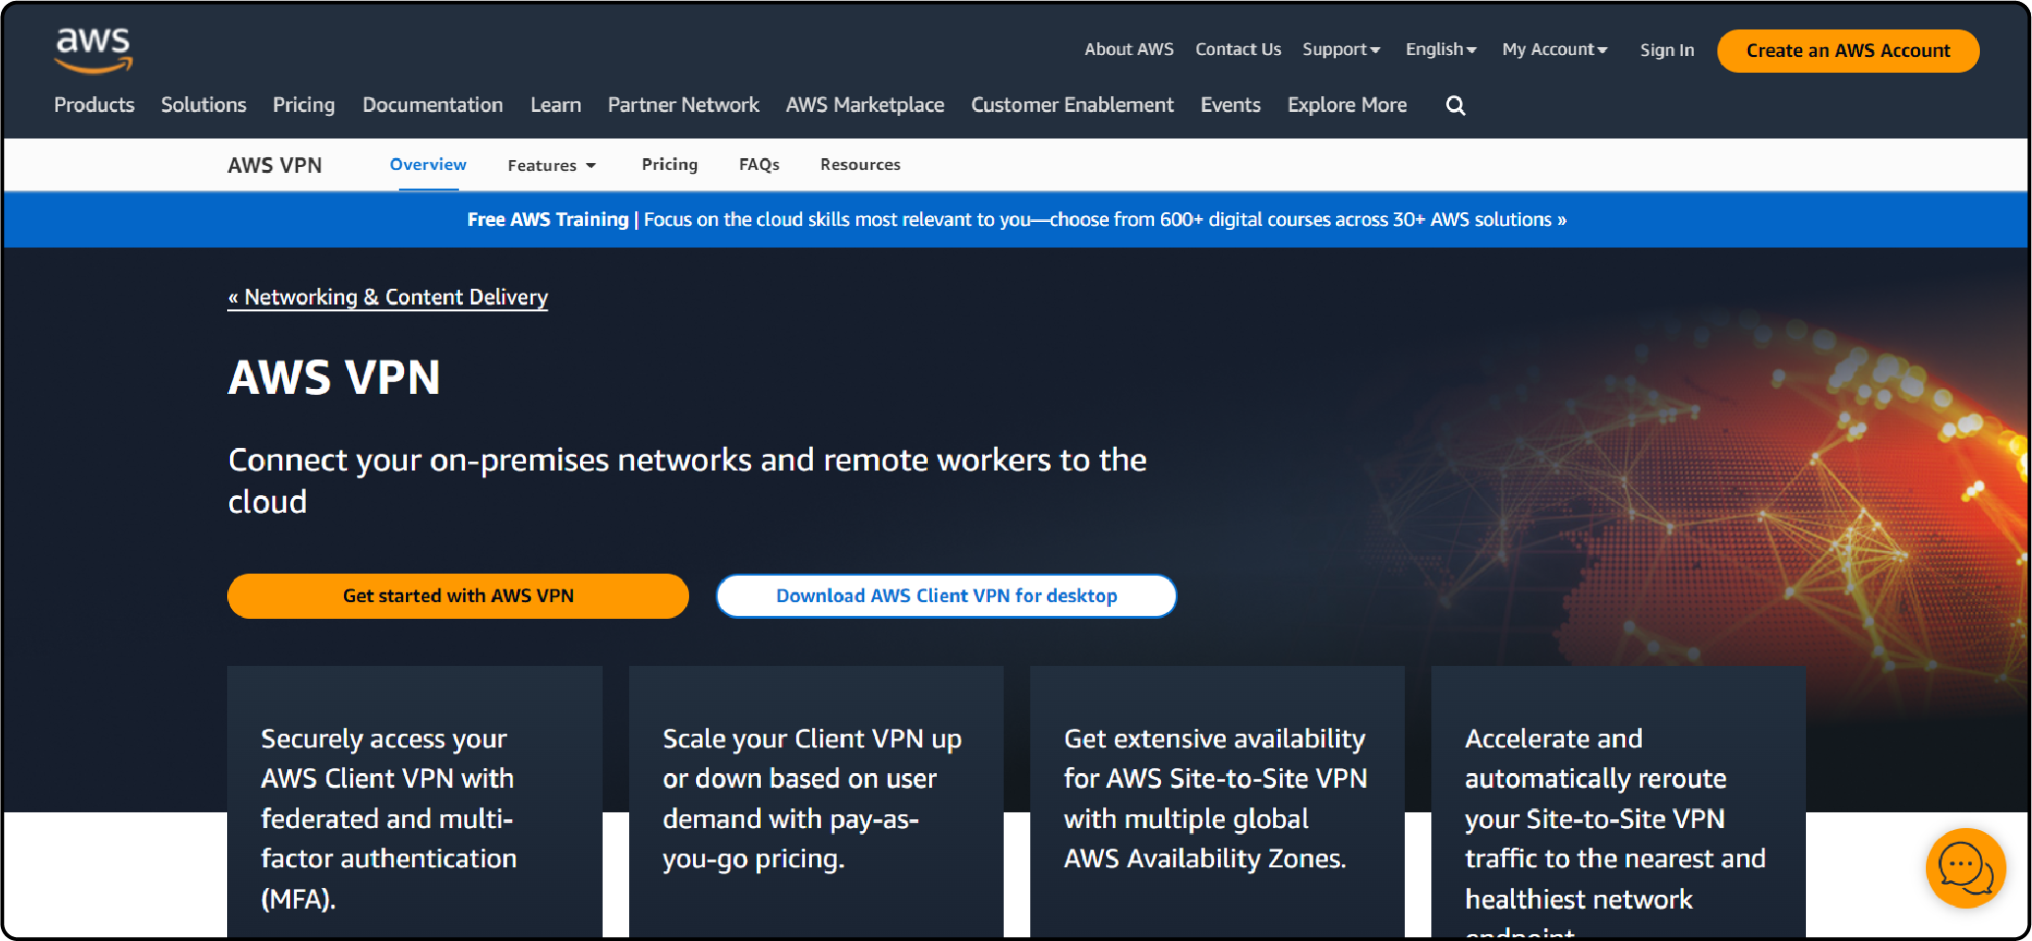Expand the My Account dropdown
The width and height of the screenshot is (2032, 941).
[x=1554, y=49]
